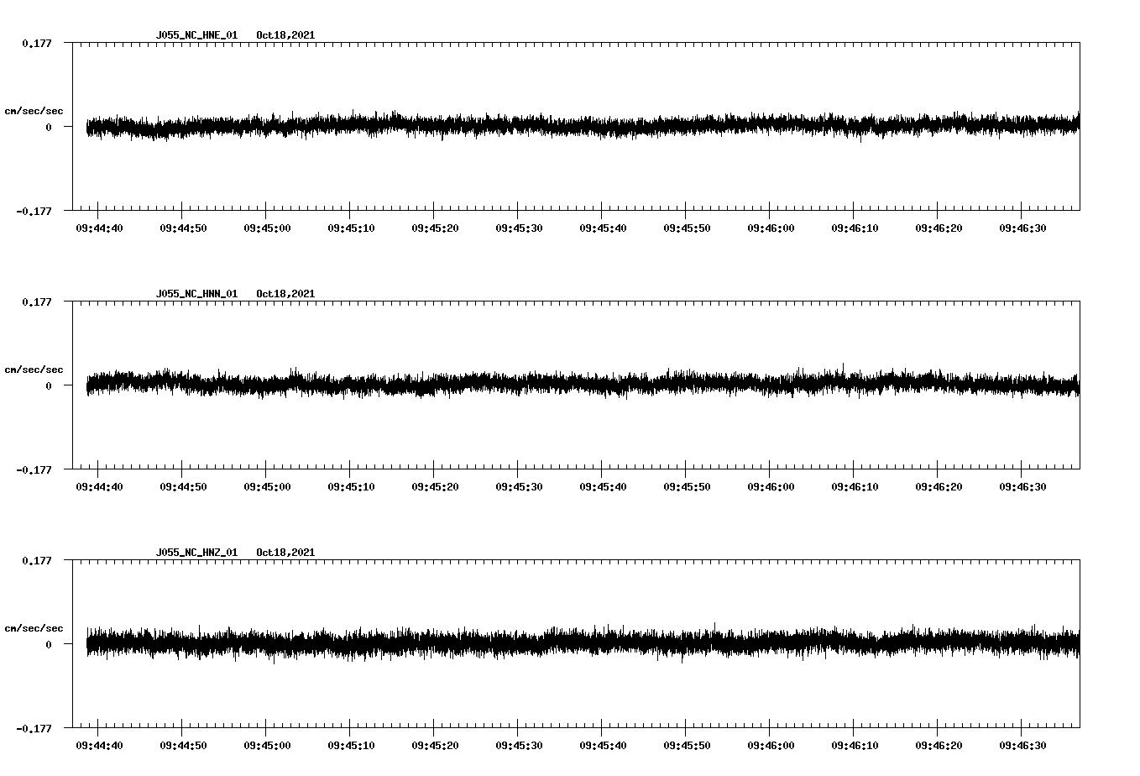Click the 09:46:20 time label under the HNE plot
Image resolution: width=1140 pixels, height=776 pixels.
pyautogui.click(x=939, y=228)
